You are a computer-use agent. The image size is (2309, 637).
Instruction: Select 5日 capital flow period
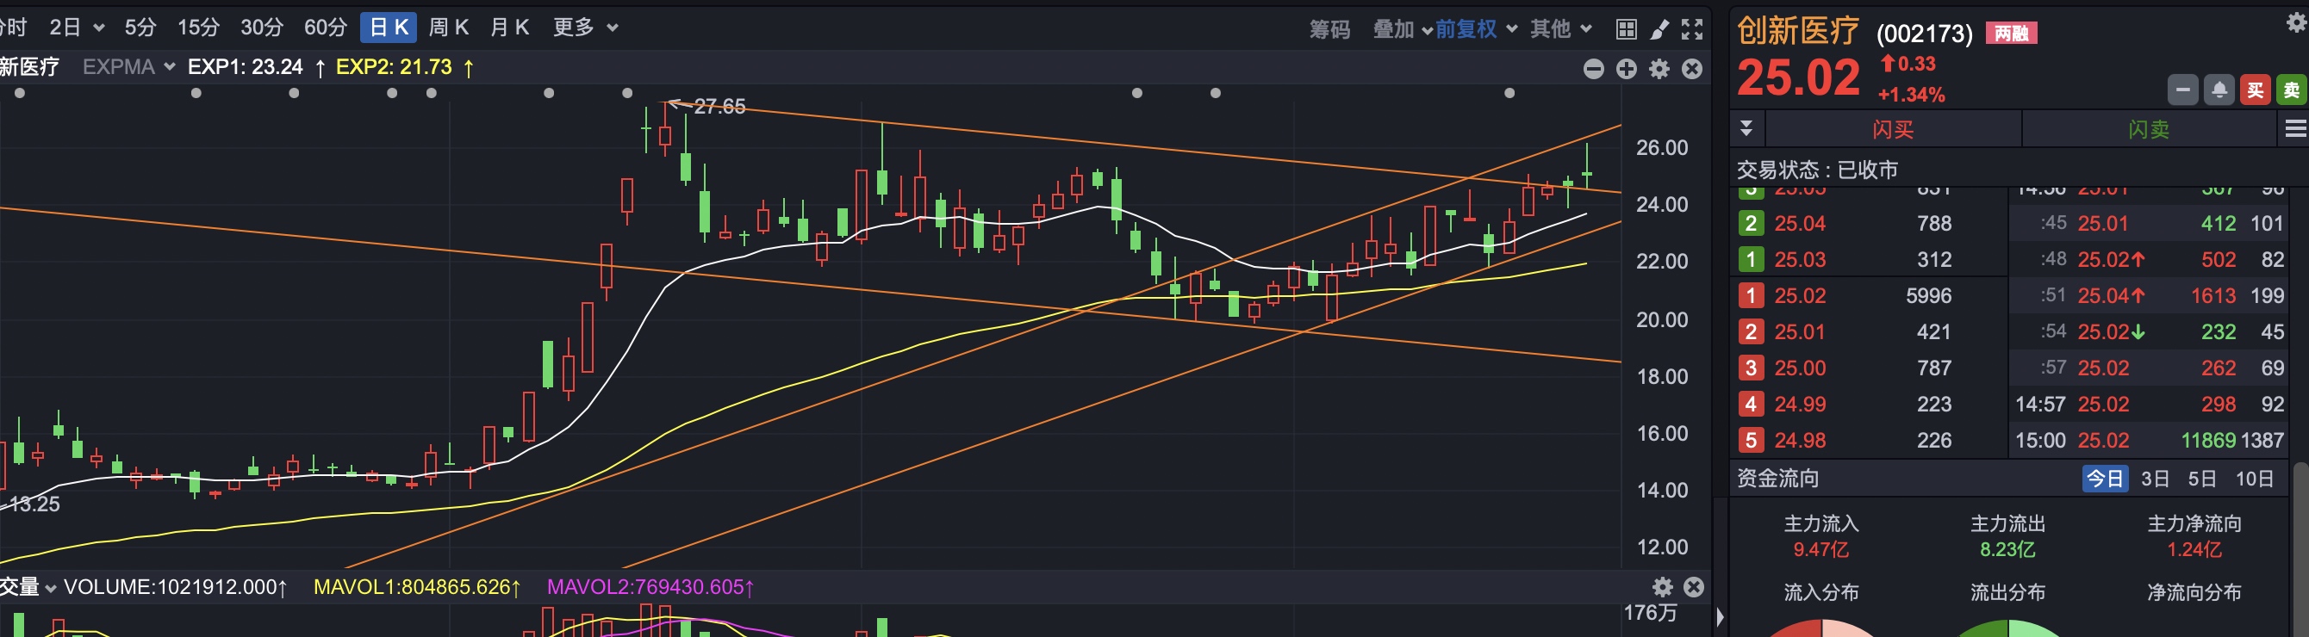pos(2201,479)
